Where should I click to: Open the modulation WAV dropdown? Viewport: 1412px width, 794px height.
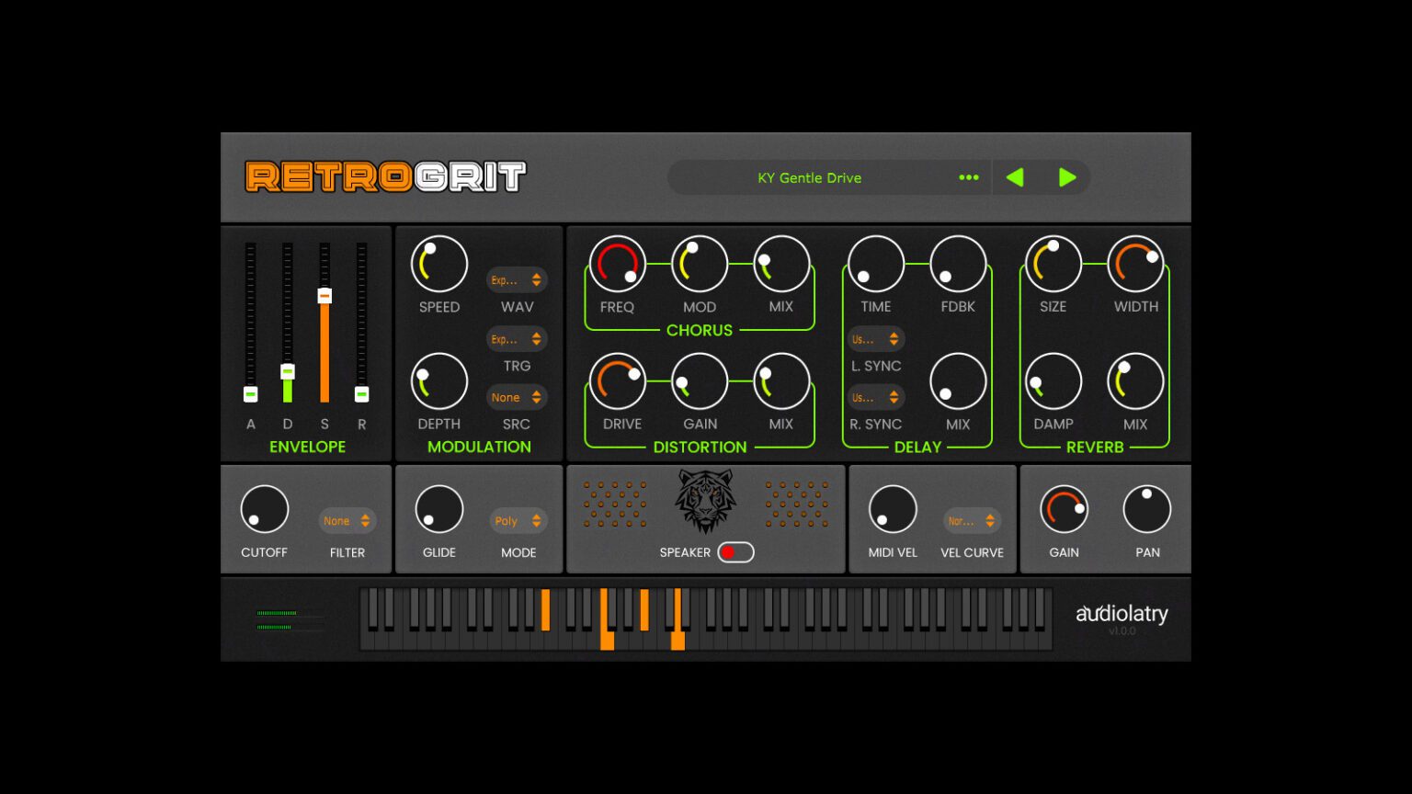(x=517, y=279)
